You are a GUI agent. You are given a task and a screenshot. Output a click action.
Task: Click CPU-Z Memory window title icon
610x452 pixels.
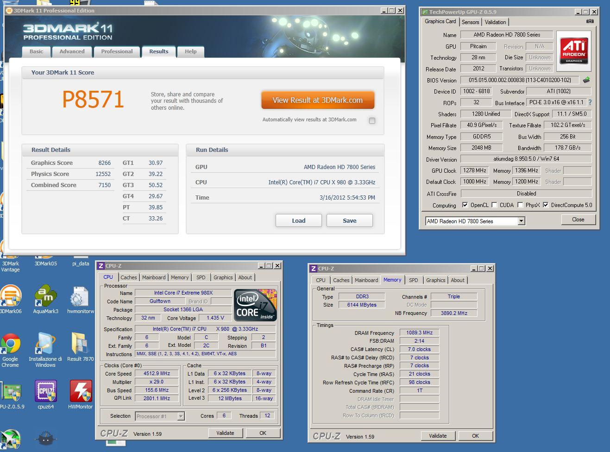point(313,269)
